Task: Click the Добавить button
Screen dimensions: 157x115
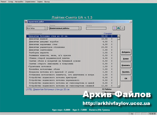Action: (126, 52)
